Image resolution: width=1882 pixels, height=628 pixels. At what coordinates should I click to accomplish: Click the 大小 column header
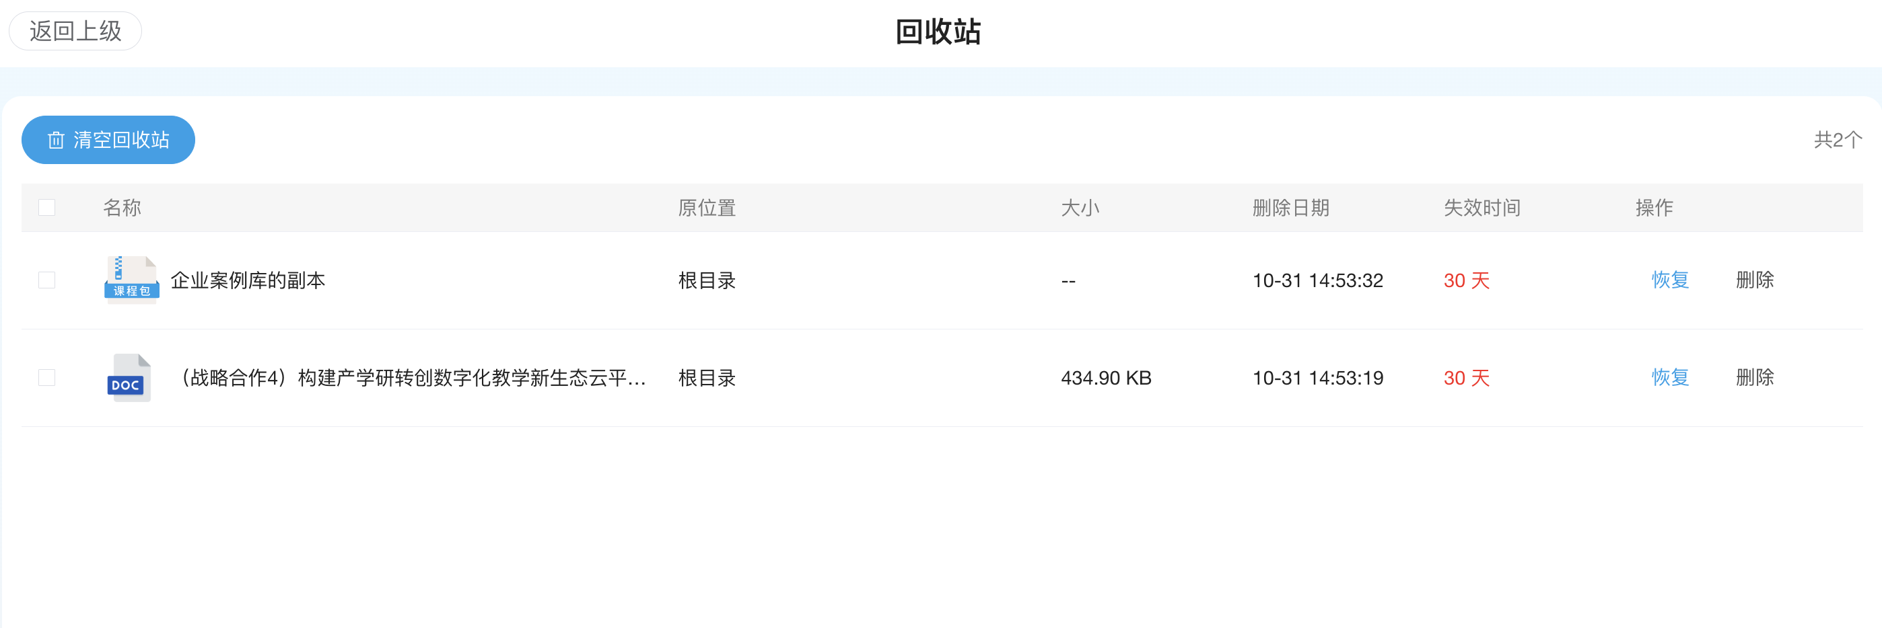(1079, 208)
